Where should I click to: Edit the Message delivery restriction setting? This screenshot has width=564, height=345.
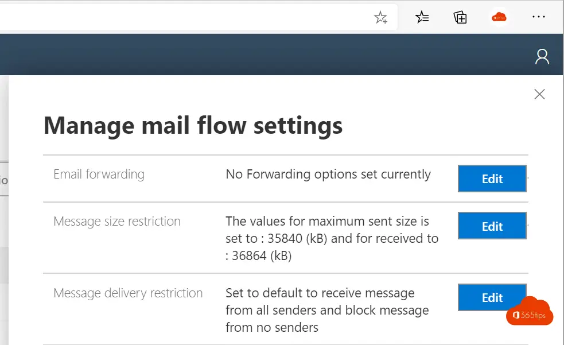pos(492,297)
